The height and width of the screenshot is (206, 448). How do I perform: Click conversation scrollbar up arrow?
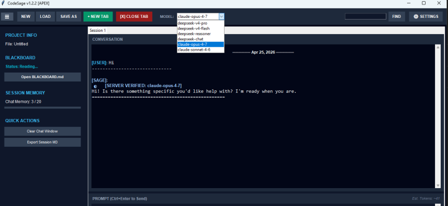[438, 47]
